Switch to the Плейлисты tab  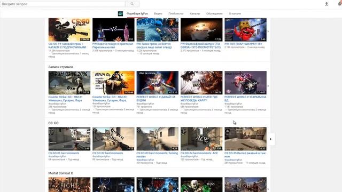click(176, 13)
